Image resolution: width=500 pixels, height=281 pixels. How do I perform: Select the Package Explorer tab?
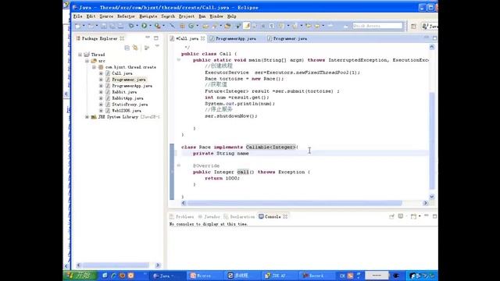[99, 38]
